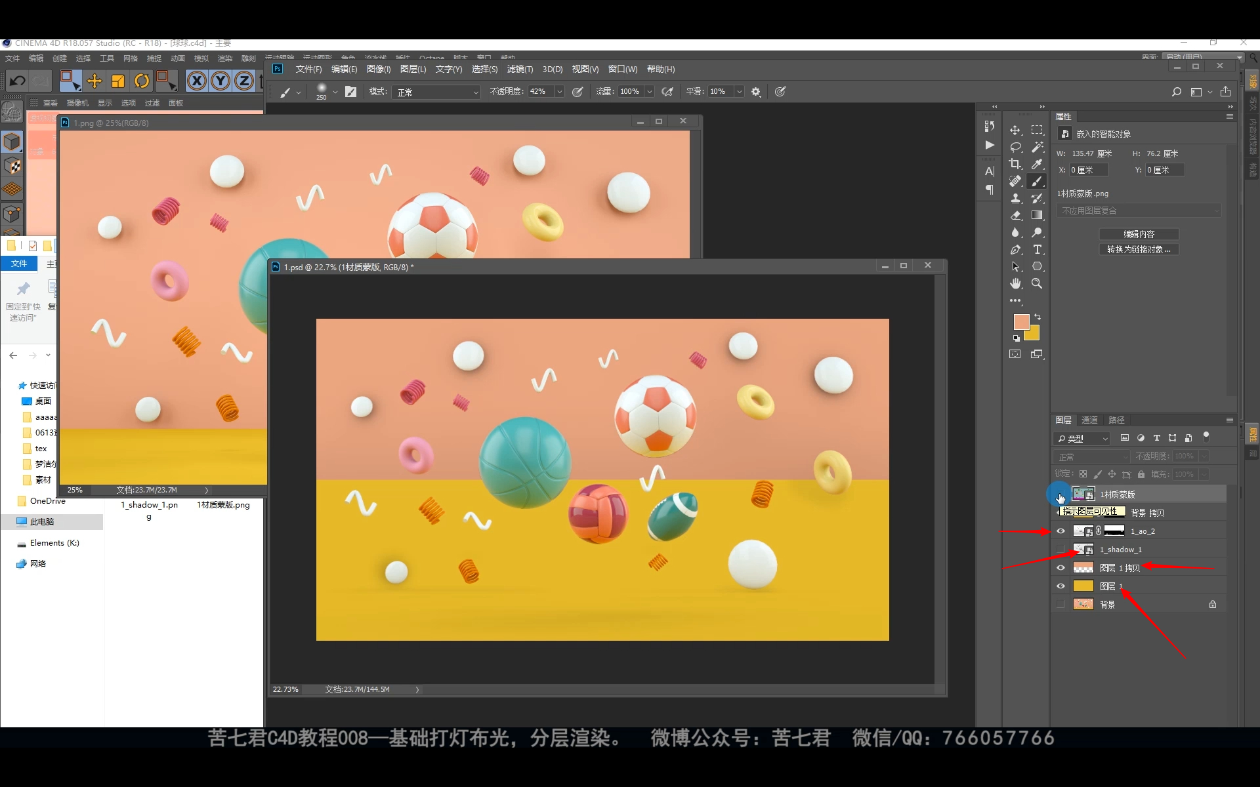Open the 窗口(W) menu
Image resolution: width=1260 pixels, height=787 pixels.
[622, 69]
